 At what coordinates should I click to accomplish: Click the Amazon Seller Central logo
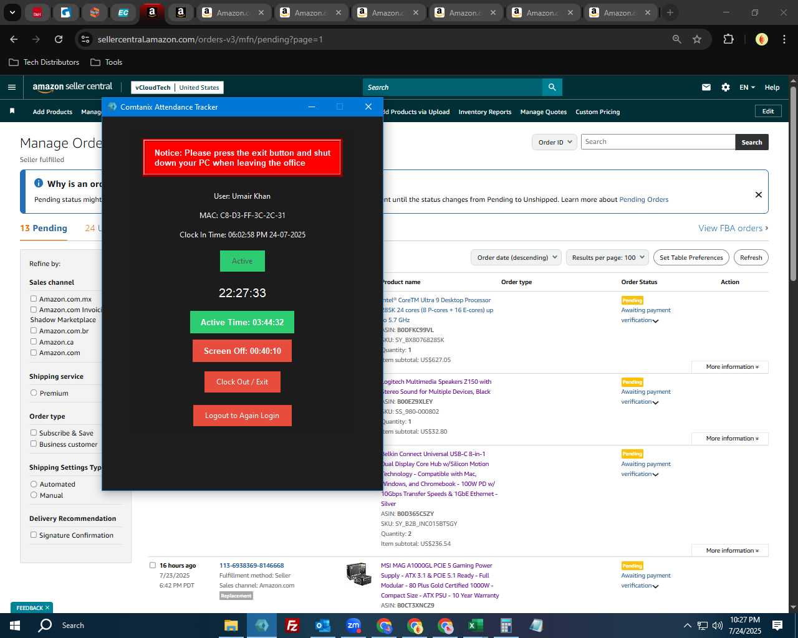[x=72, y=87]
